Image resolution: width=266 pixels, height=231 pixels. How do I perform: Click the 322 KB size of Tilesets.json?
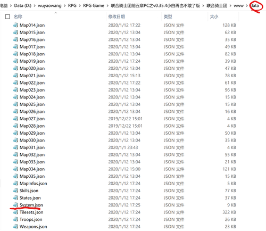coord(229,212)
